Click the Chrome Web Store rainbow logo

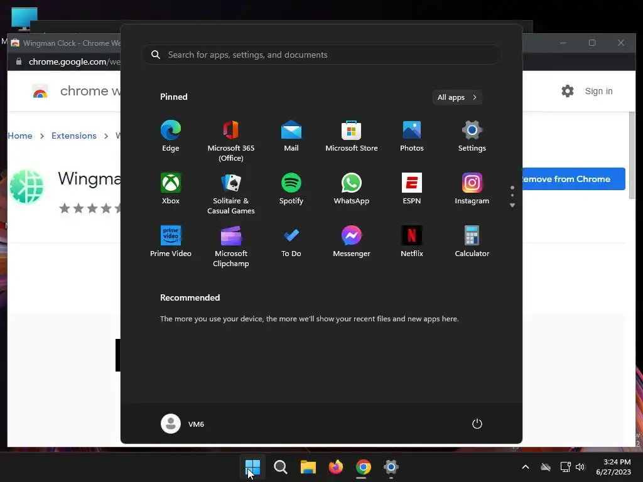pyautogui.click(x=40, y=91)
